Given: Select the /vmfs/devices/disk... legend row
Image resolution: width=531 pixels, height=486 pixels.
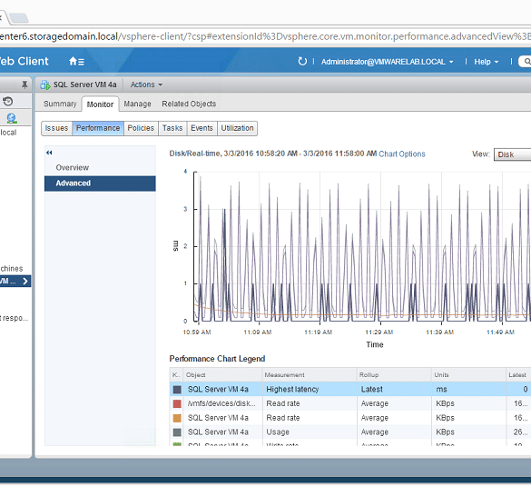Looking at the screenshot, I should tap(350, 403).
